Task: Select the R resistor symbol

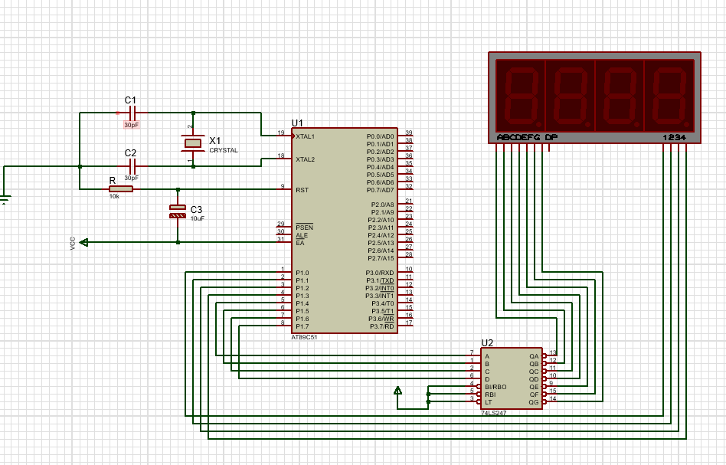Action: tap(121, 189)
